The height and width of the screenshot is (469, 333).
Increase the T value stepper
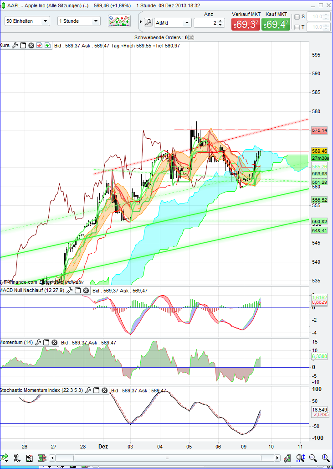tap(327, 26)
